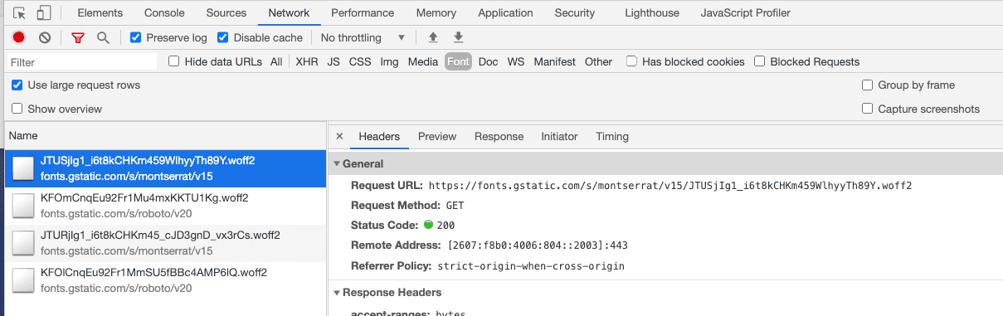
Task: Filter requests by Manifest
Action: (555, 61)
